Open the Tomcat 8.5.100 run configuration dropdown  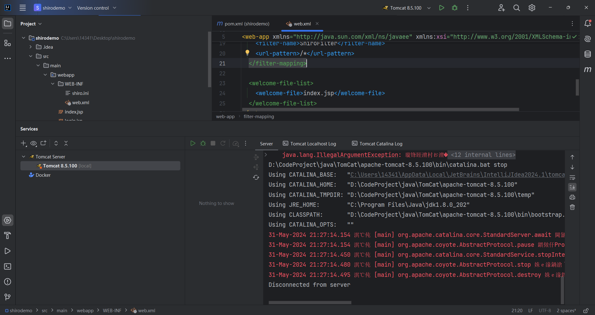[x=406, y=8]
